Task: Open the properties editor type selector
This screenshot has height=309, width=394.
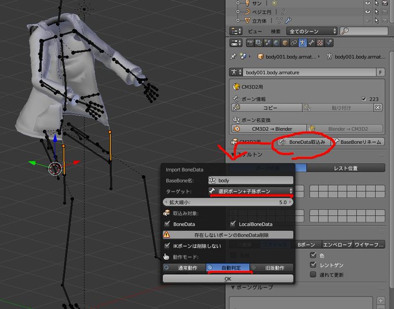Action: point(236,43)
